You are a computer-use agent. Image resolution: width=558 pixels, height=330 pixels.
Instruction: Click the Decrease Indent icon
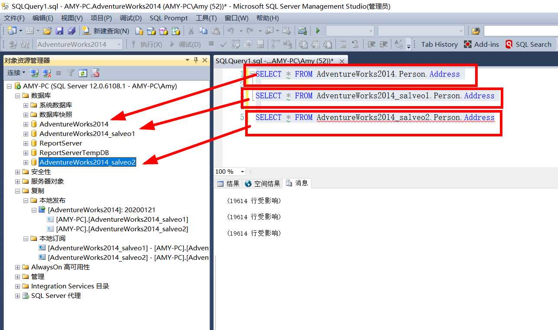click(x=371, y=44)
